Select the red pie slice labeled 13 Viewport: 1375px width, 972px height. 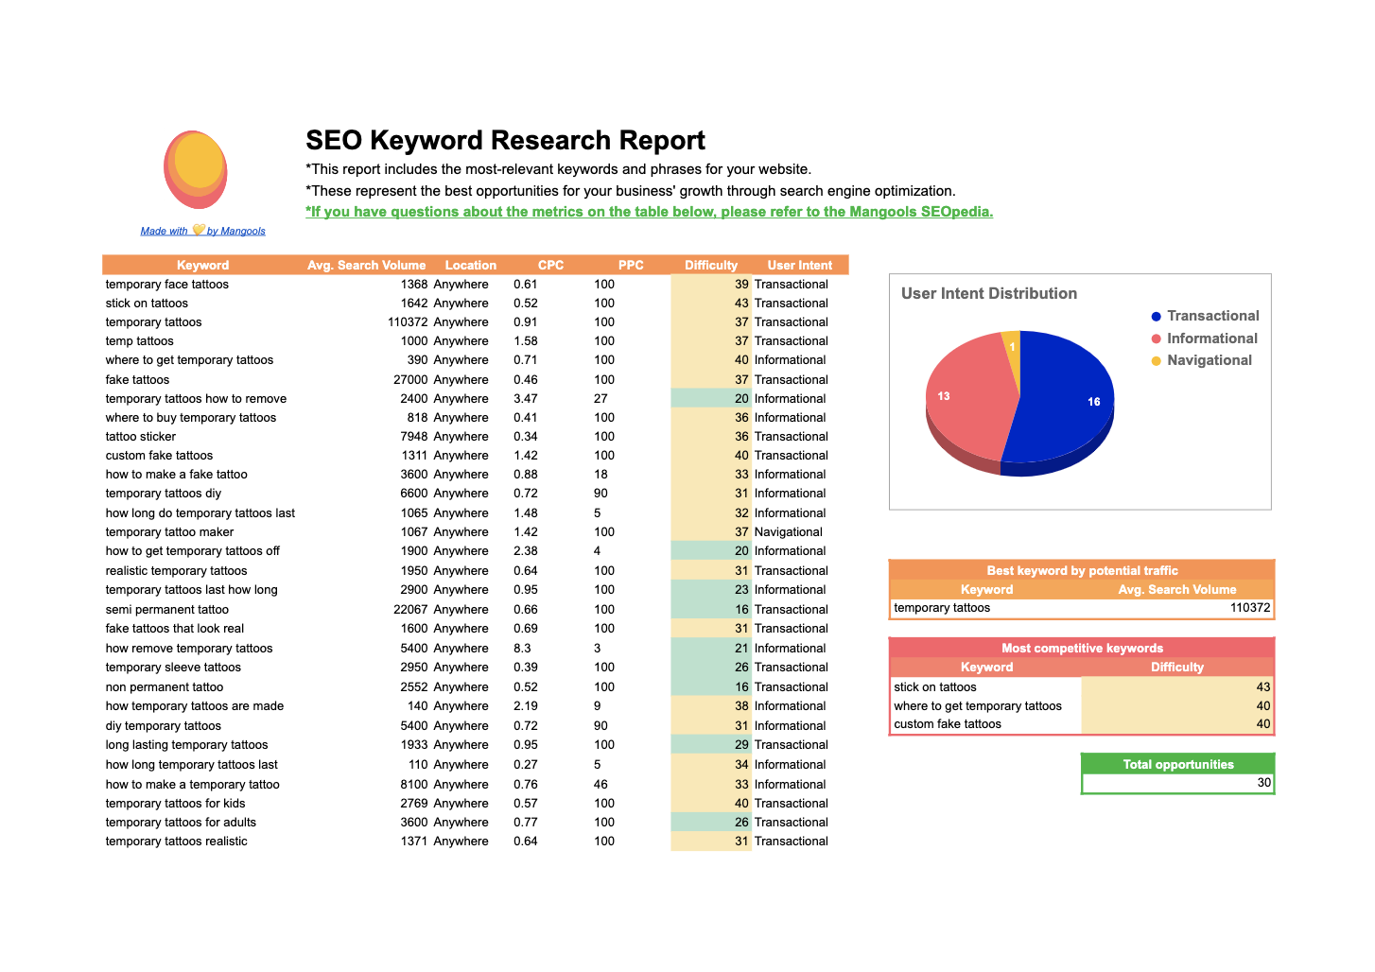965,402
